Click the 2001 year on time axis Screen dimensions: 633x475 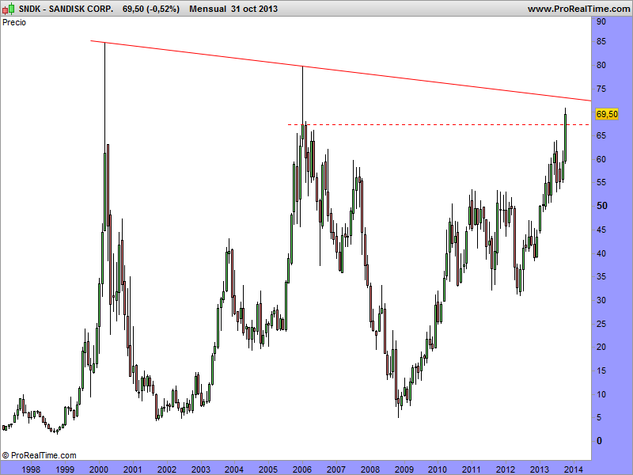click(132, 469)
